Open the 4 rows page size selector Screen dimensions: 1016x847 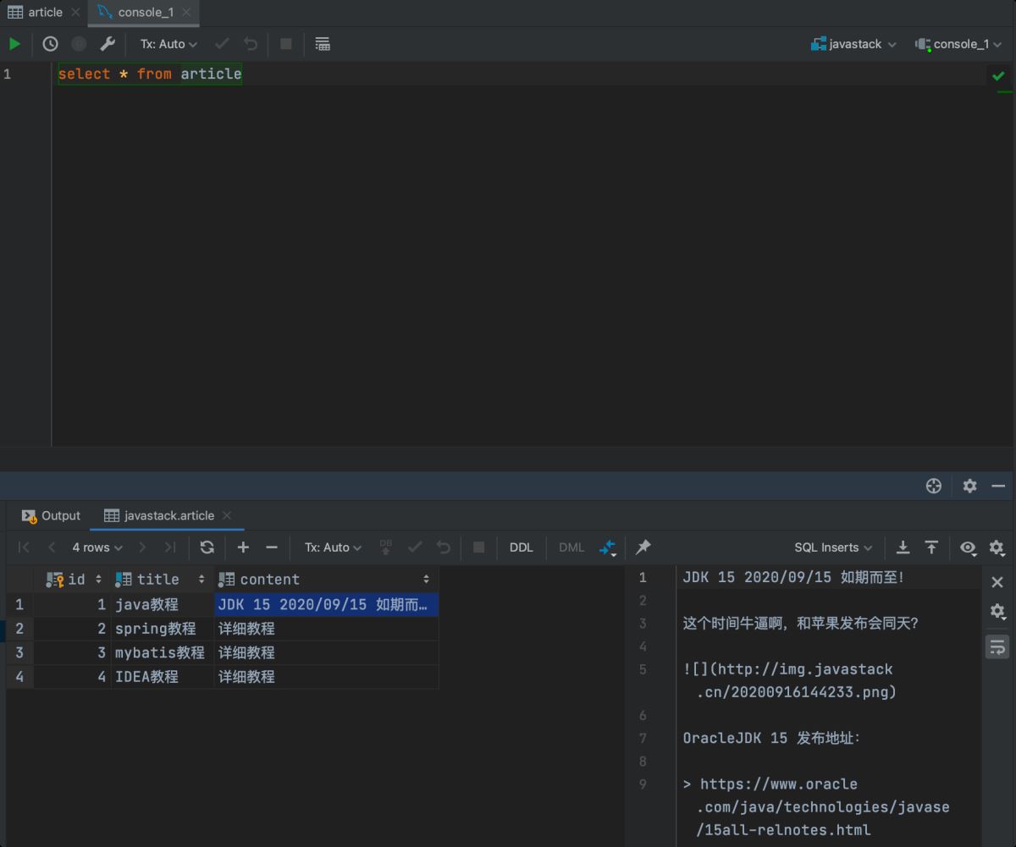point(97,547)
